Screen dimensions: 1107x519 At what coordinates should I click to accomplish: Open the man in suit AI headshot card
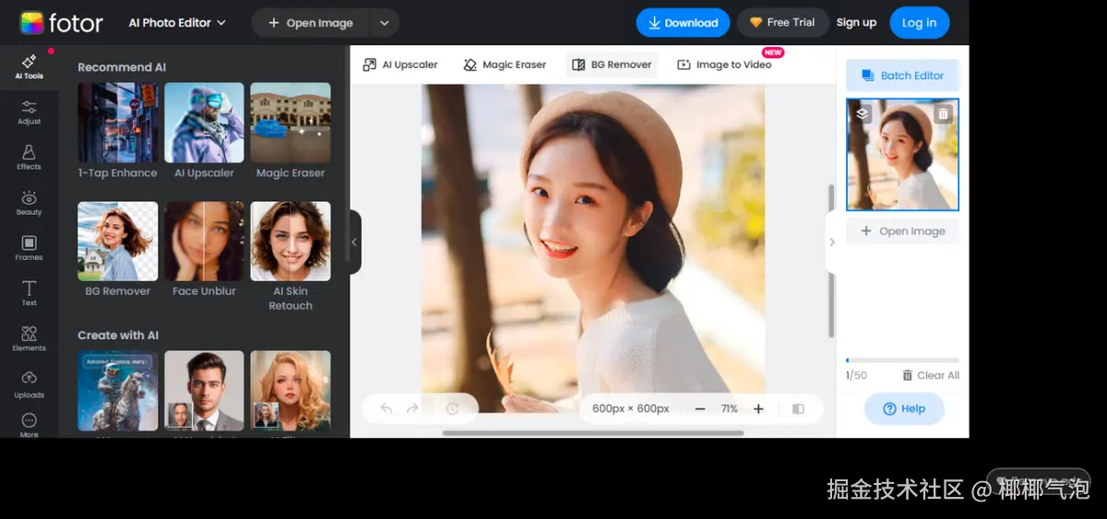click(204, 390)
